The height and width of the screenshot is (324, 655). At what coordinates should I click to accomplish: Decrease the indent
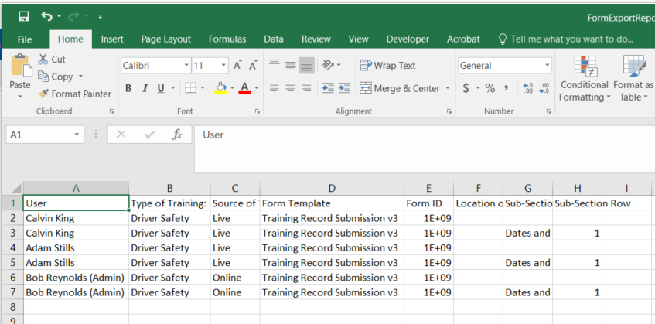tap(329, 88)
